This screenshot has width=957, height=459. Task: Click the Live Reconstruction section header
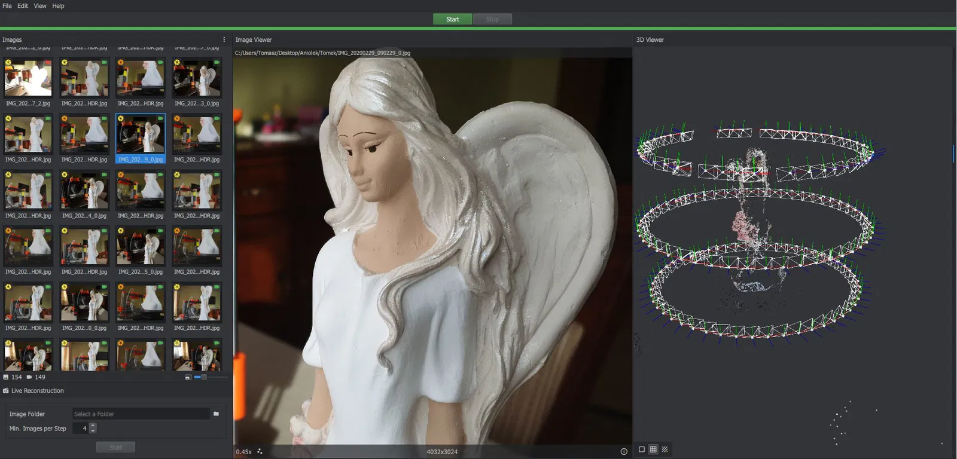point(115,391)
